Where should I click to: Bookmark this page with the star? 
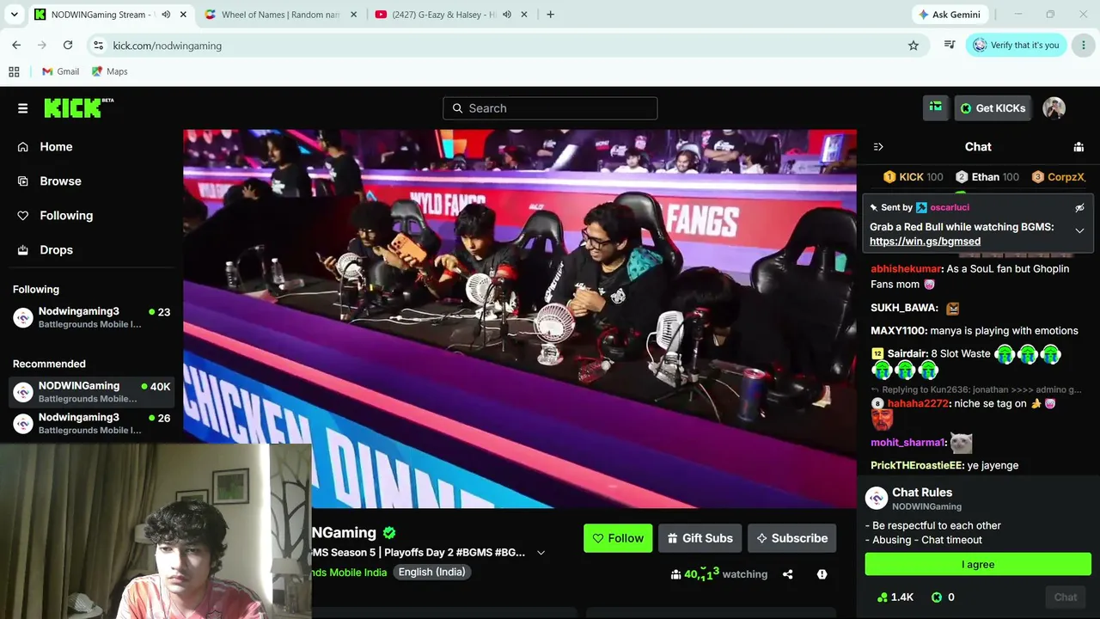(914, 45)
